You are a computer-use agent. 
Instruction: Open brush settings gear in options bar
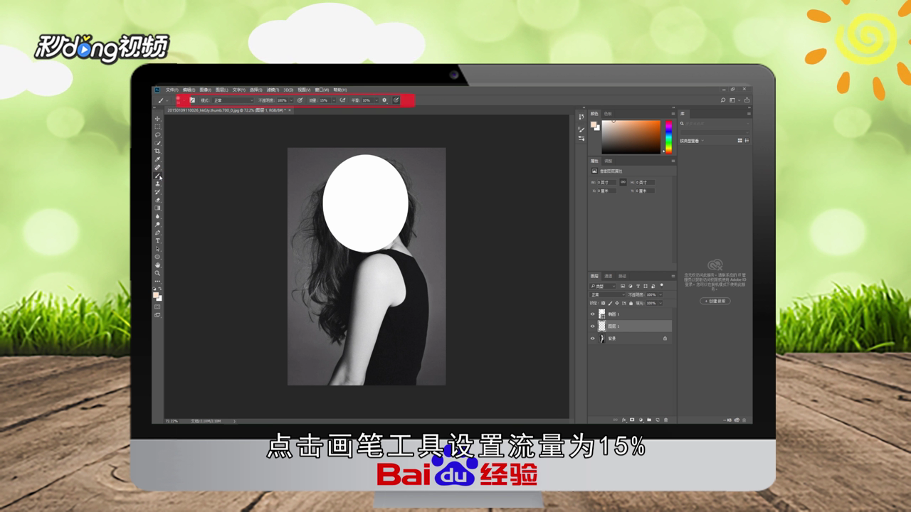[x=384, y=100]
